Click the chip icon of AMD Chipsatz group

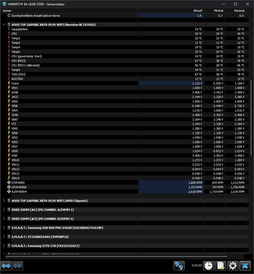(x=9, y=200)
